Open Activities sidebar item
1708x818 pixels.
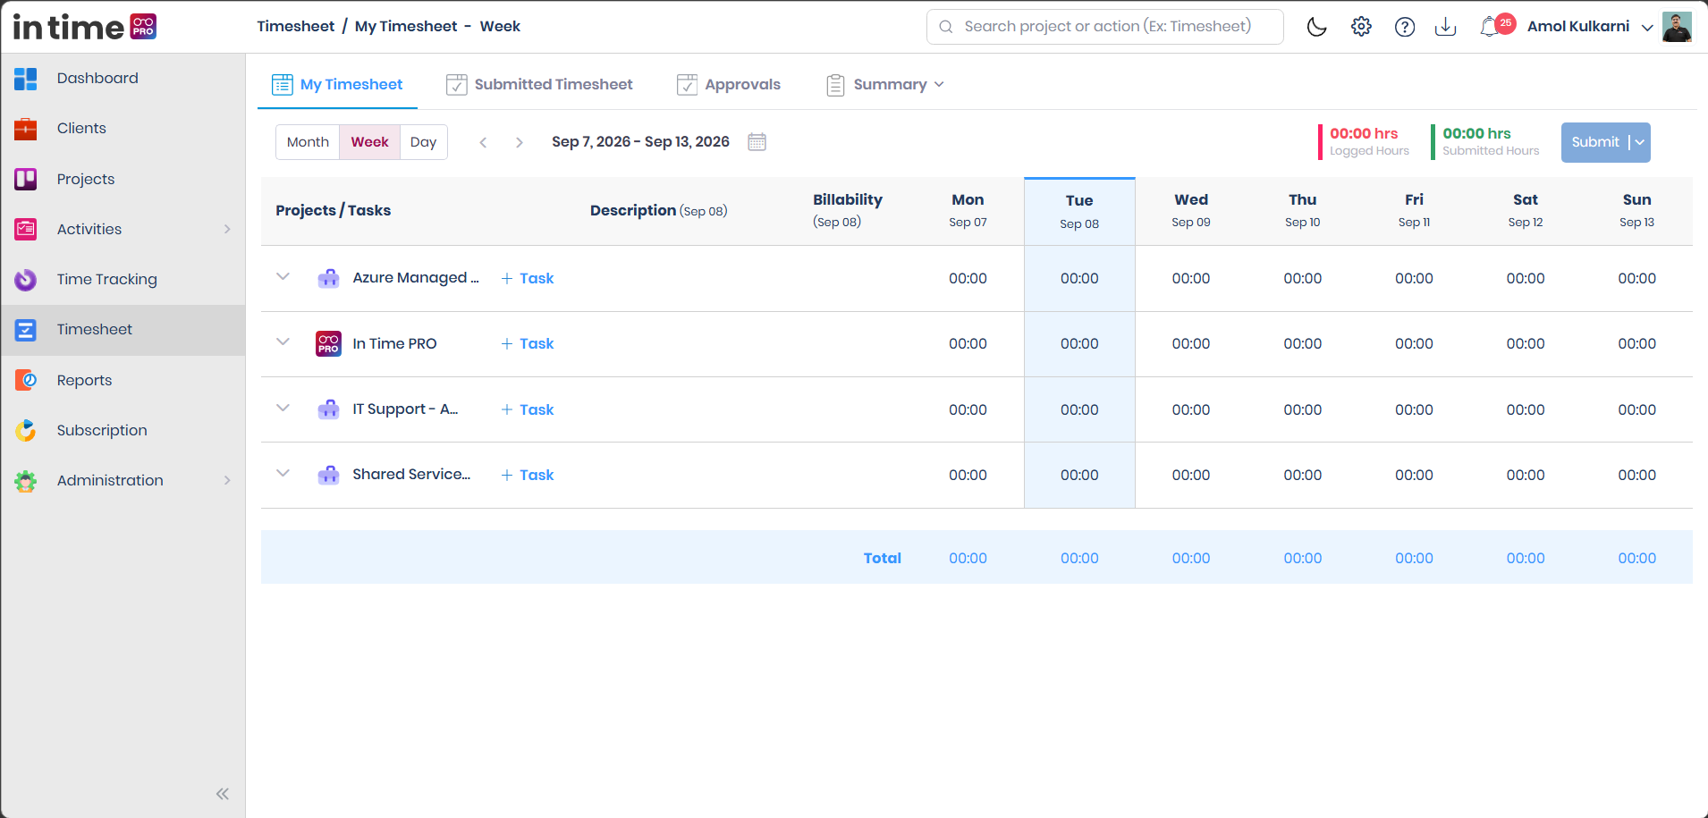tap(123, 229)
